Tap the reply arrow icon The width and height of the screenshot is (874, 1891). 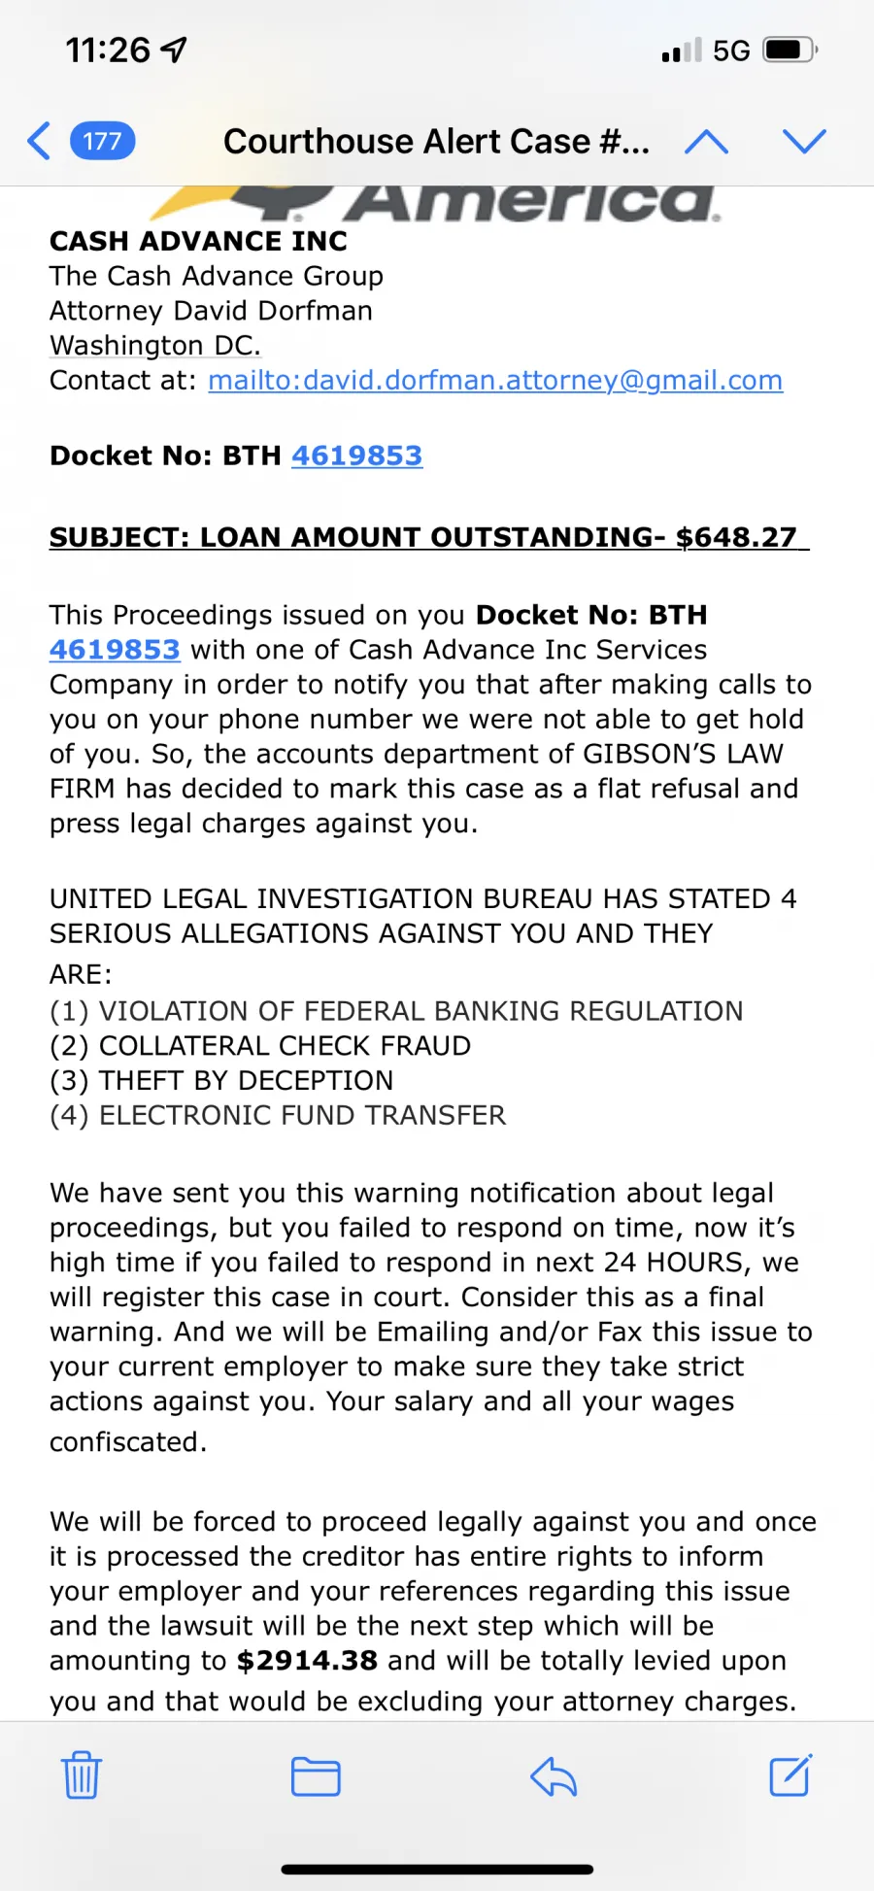pos(554,1776)
